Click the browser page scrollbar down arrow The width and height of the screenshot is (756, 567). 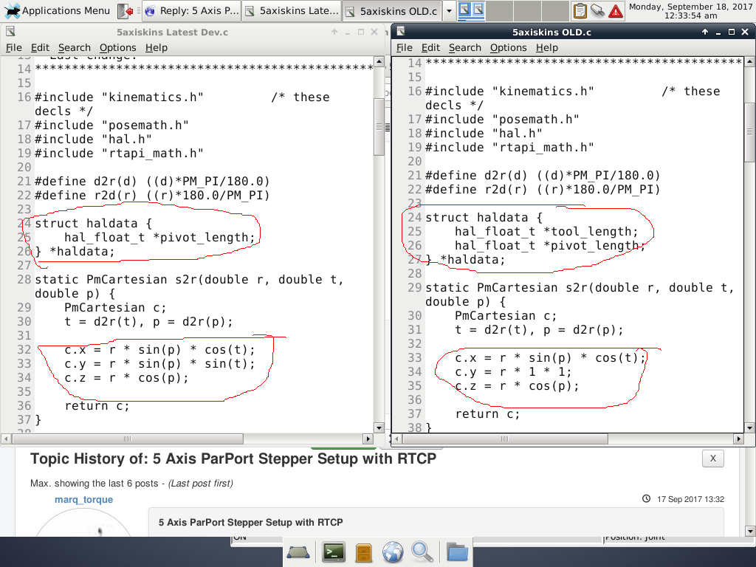click(x=750, y=531)
